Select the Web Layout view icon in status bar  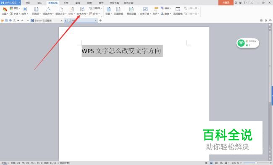pyautogui.click(x=221, y=163)
